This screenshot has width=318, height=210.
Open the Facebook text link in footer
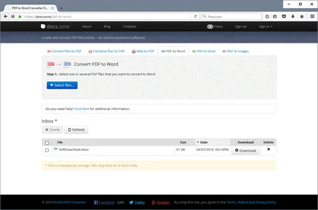tap(107, 202)
